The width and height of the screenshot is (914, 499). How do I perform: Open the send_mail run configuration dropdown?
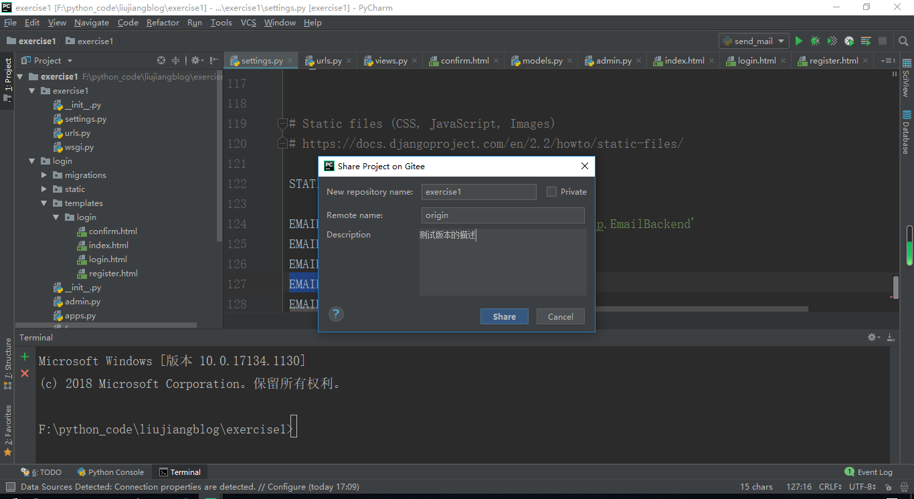(754, 41)
